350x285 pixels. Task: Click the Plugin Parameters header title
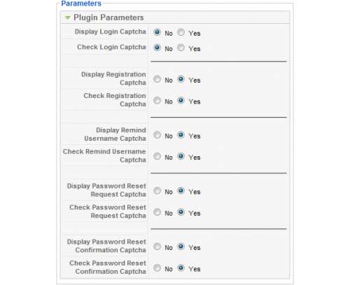coord(108,18)
